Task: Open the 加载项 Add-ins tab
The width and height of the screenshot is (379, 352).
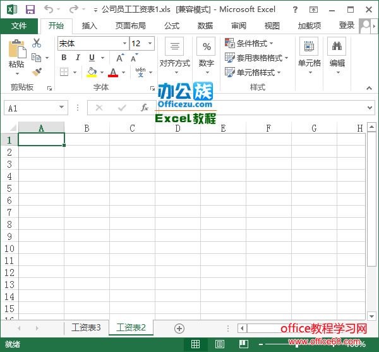Action: [x=310, y=25]
